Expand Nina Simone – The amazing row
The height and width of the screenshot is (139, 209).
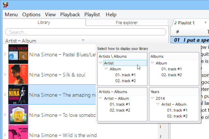(x=5, y=95)
